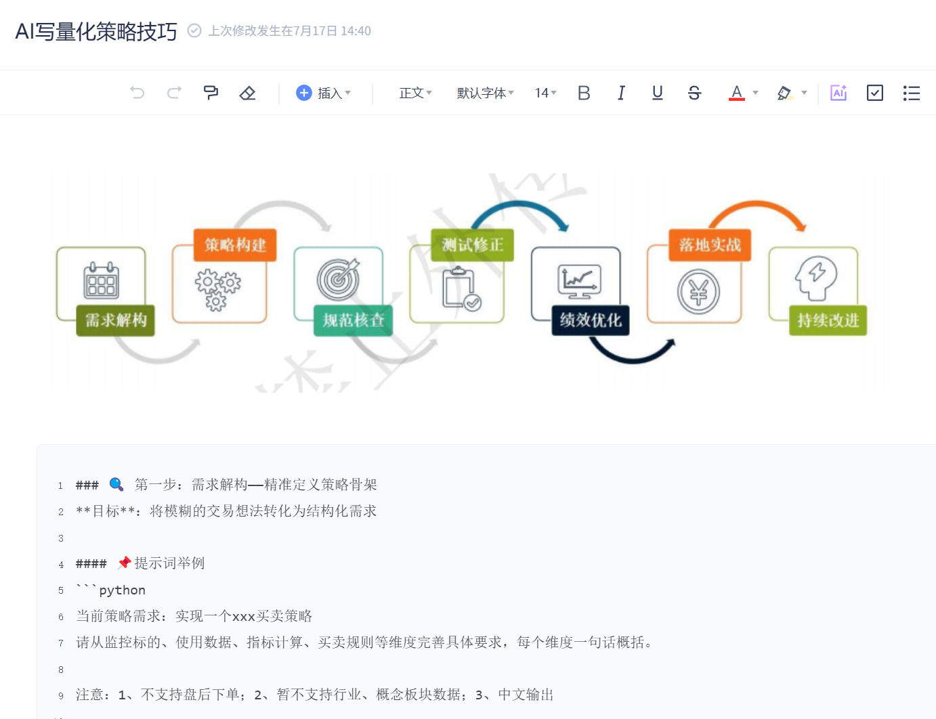Open the 插入 dropdown menu
This screenshot has width=936, height=719.
pyautogui.click(x=334, y=93)
